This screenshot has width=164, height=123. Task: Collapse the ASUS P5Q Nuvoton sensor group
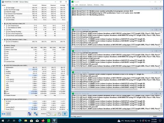(x=3, y=66)
